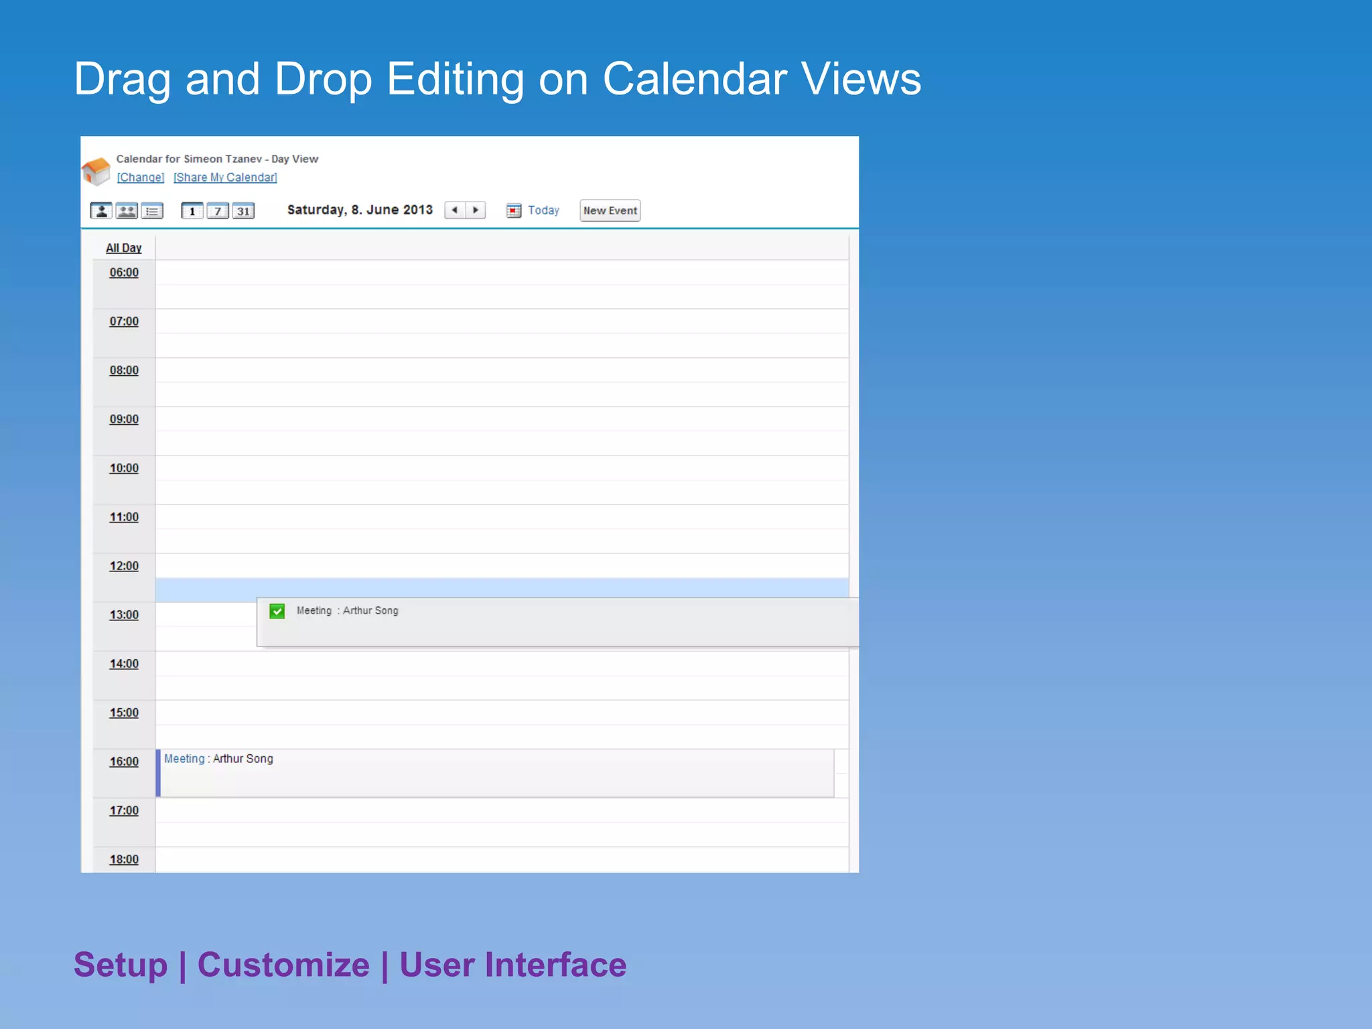
Task: Click the 11:00 time link
Action: pos(124,517)
